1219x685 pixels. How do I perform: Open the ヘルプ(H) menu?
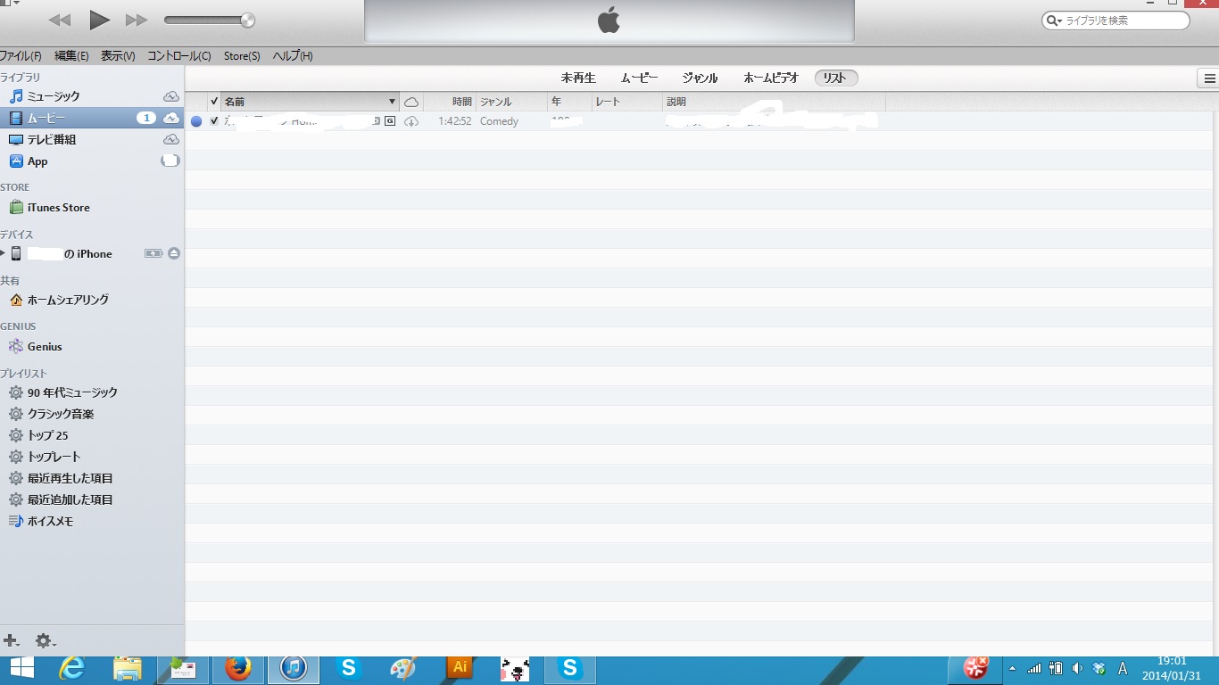coord(293,56)
